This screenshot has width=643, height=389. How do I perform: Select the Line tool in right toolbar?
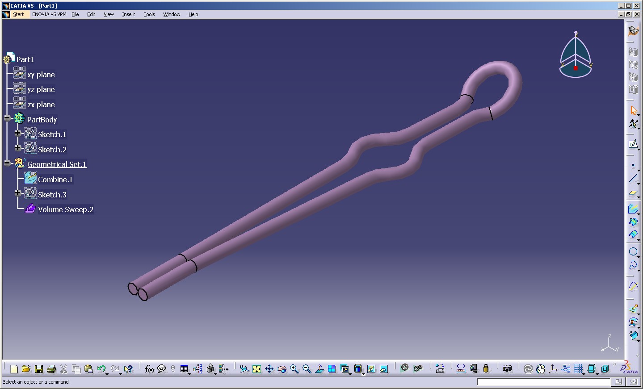(633, 179)
